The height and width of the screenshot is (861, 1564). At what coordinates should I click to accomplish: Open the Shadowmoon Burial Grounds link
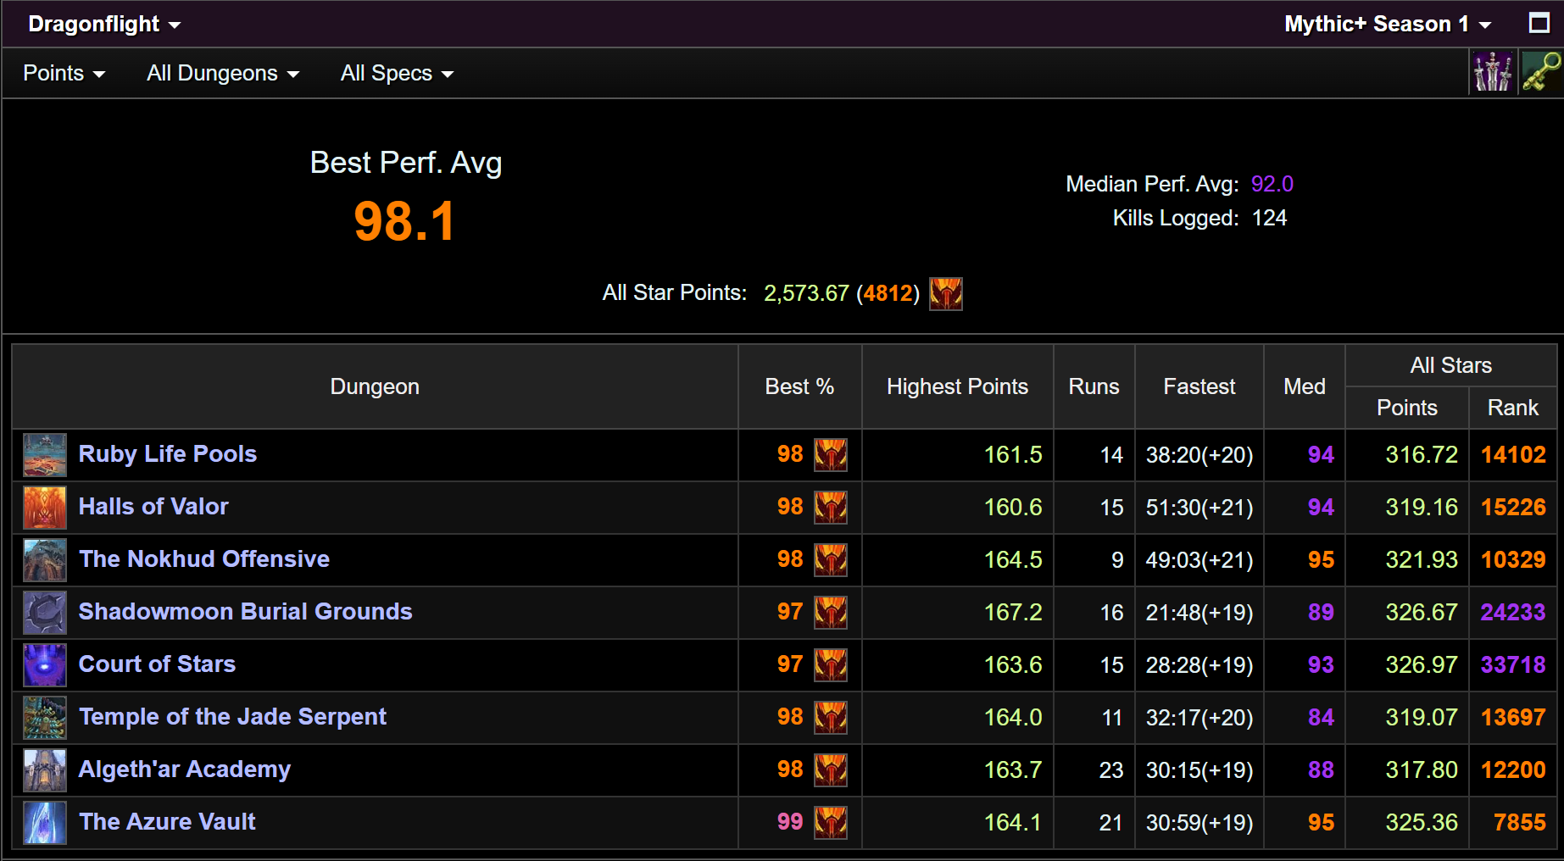pyautogui.click(x=246, y=612)
